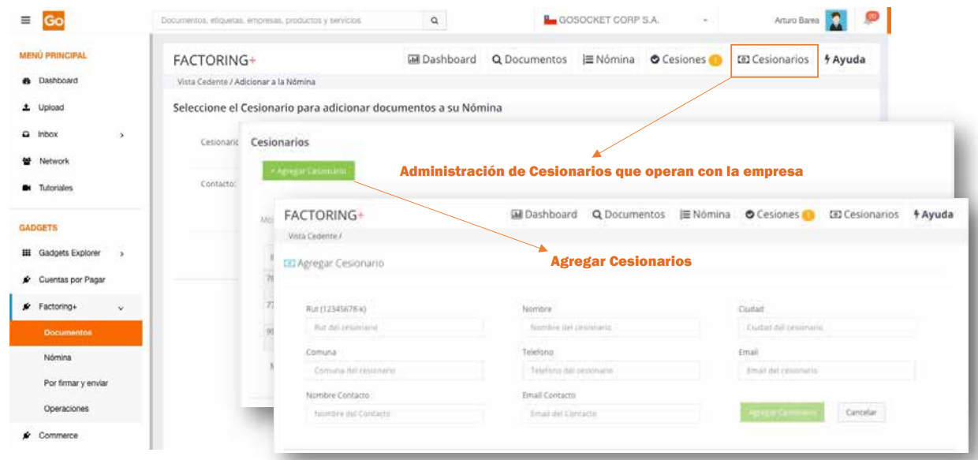Click the Commerce plug icon
Screen dimensions: 978x460
coord(26,435)
